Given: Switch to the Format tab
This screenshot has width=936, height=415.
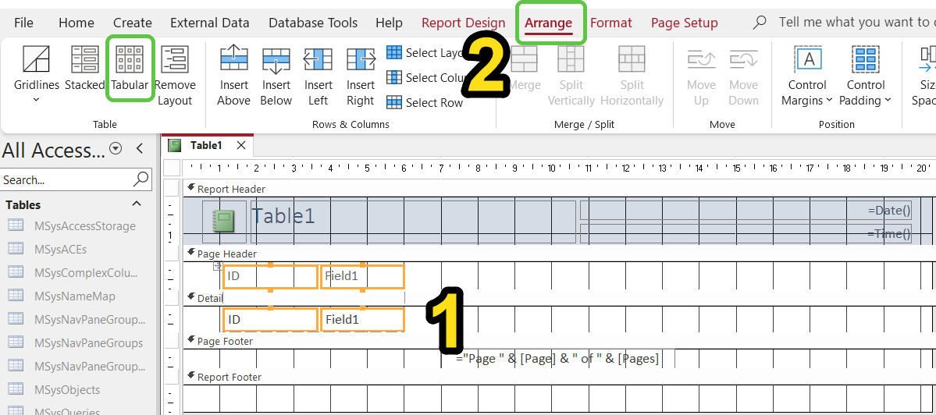Looking at the screenshot, I should (610, 23).
